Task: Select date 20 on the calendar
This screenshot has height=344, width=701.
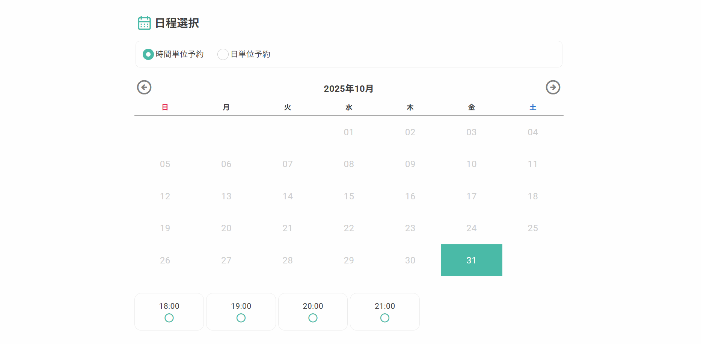Action: click(x=226, y=228)
